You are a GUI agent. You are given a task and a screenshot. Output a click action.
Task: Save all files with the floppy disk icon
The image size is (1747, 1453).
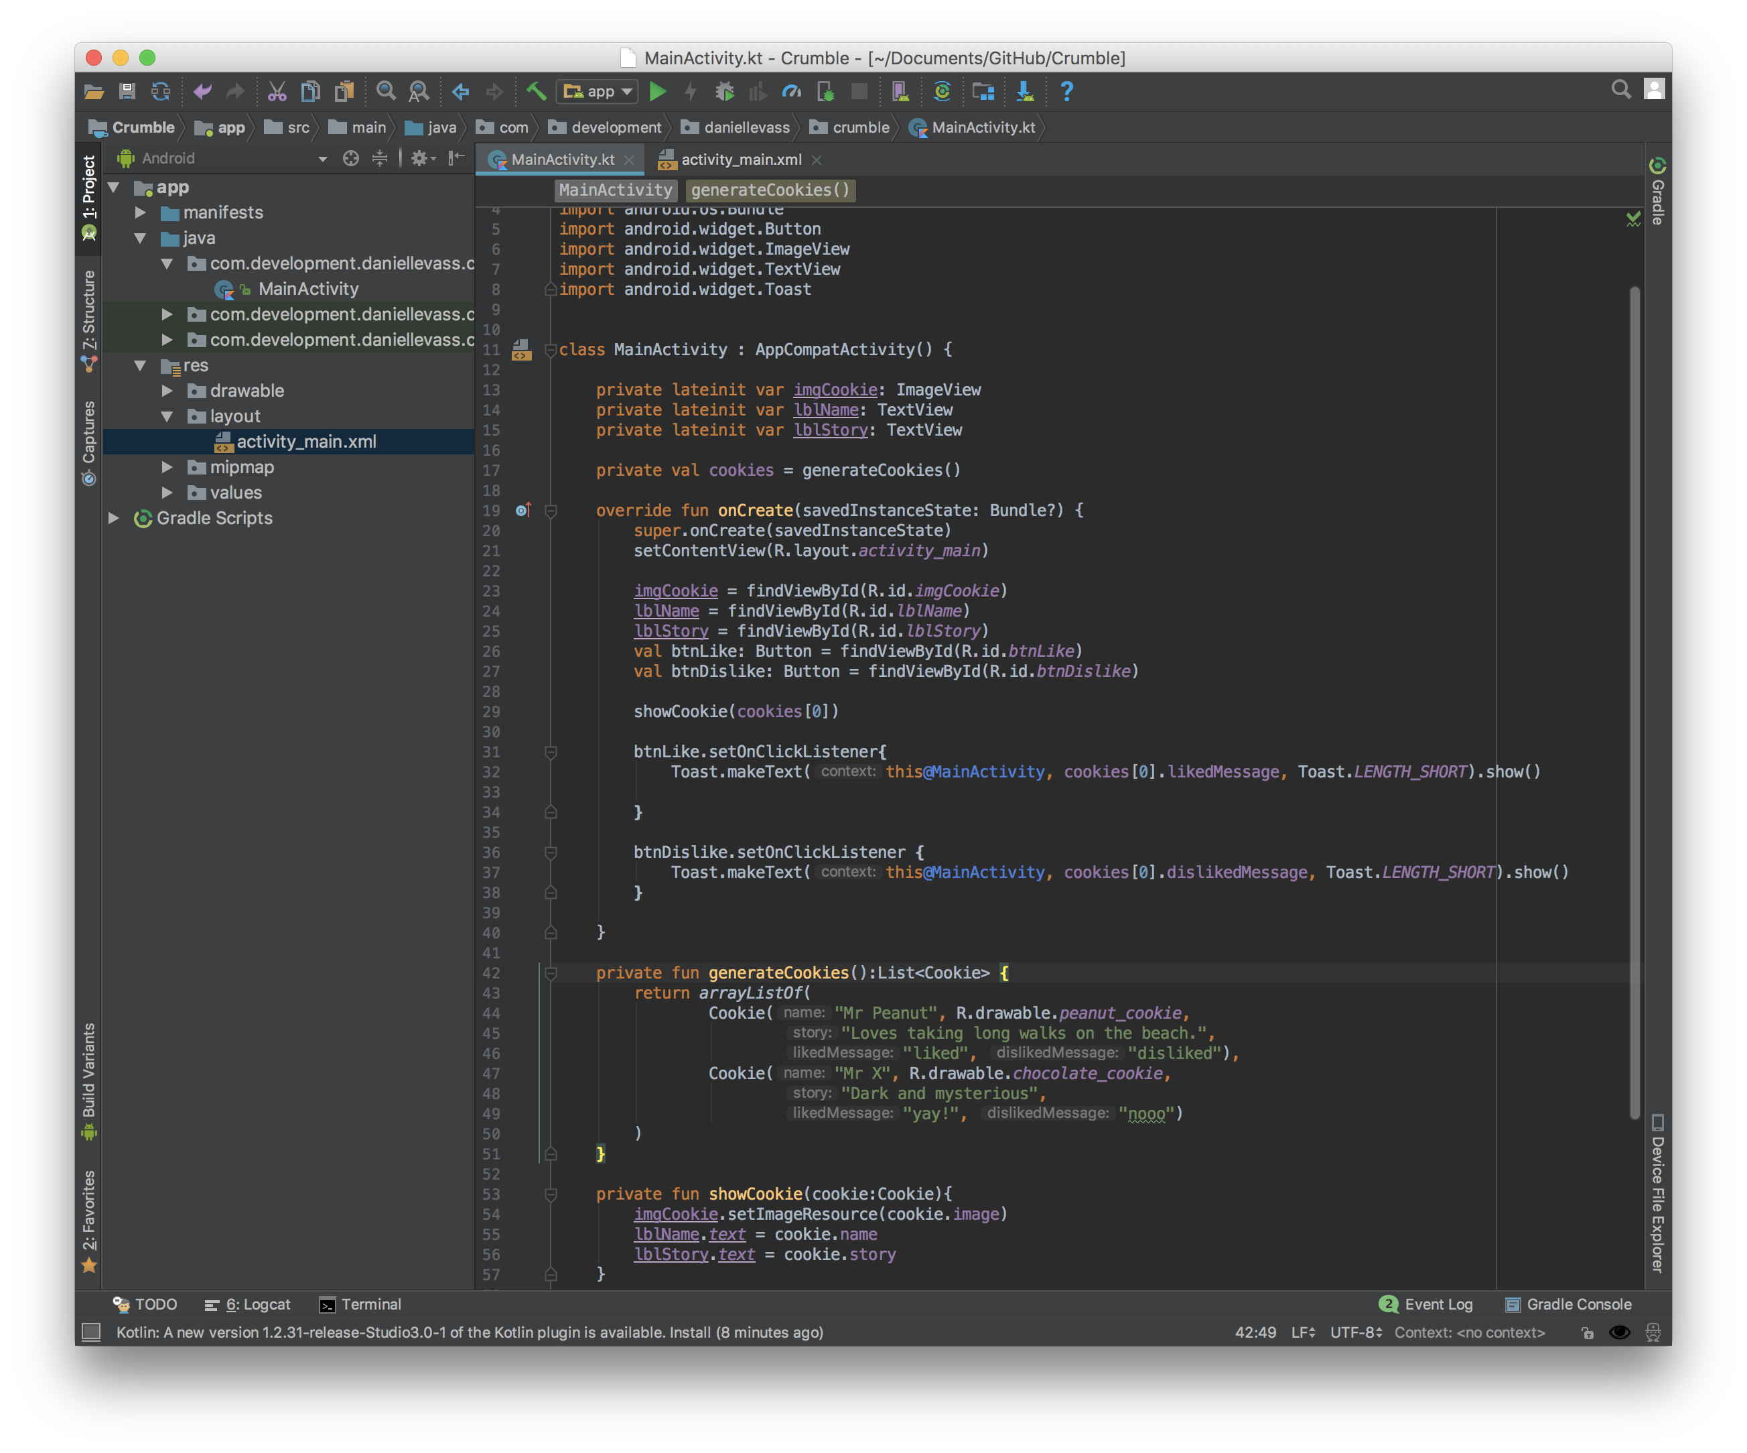coord(127,92)
